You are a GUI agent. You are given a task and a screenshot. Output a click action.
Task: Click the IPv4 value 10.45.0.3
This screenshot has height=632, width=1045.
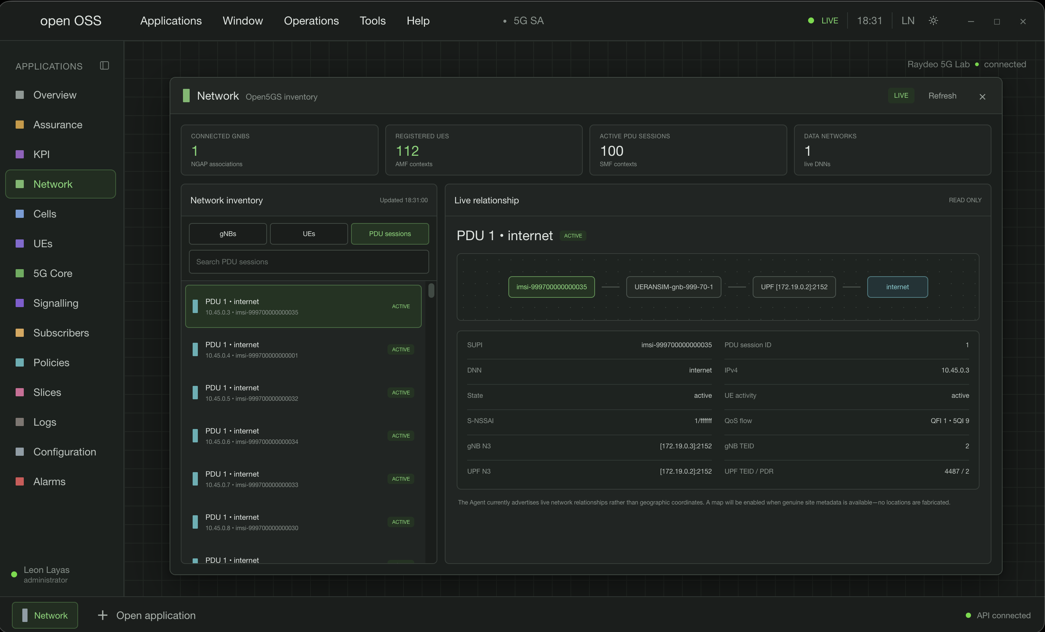coord(955,370)
